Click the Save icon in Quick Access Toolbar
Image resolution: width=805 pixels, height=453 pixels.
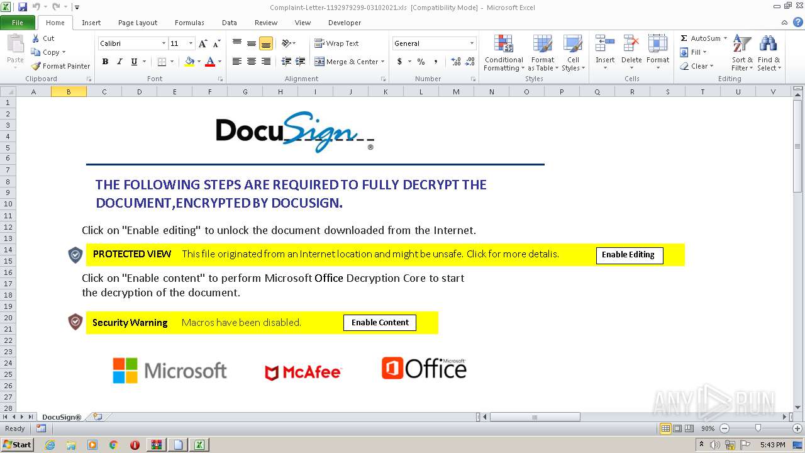tap(23, 7)
